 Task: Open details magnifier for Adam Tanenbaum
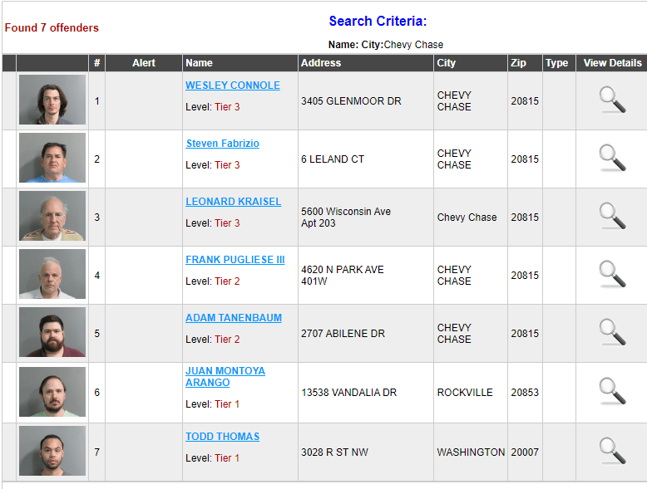pyautogui.click(x=612, y=332)
